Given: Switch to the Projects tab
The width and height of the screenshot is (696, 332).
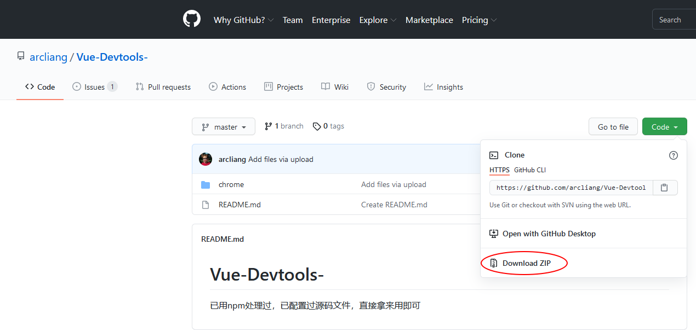Looking at the screenshot, I should click(x=283, y=87).
